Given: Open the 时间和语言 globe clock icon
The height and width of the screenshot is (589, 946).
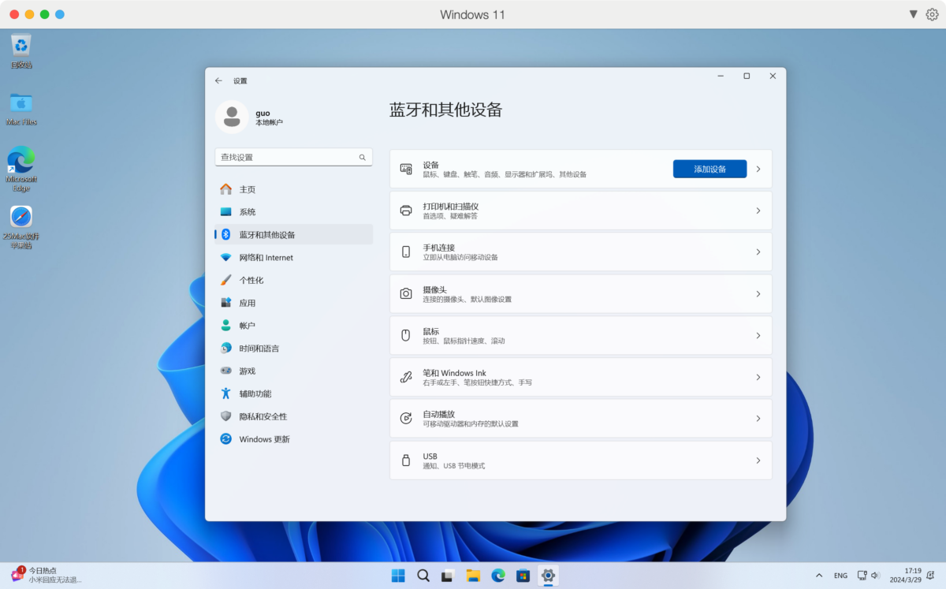Looking at the screenshot, I should click(226, 349).
